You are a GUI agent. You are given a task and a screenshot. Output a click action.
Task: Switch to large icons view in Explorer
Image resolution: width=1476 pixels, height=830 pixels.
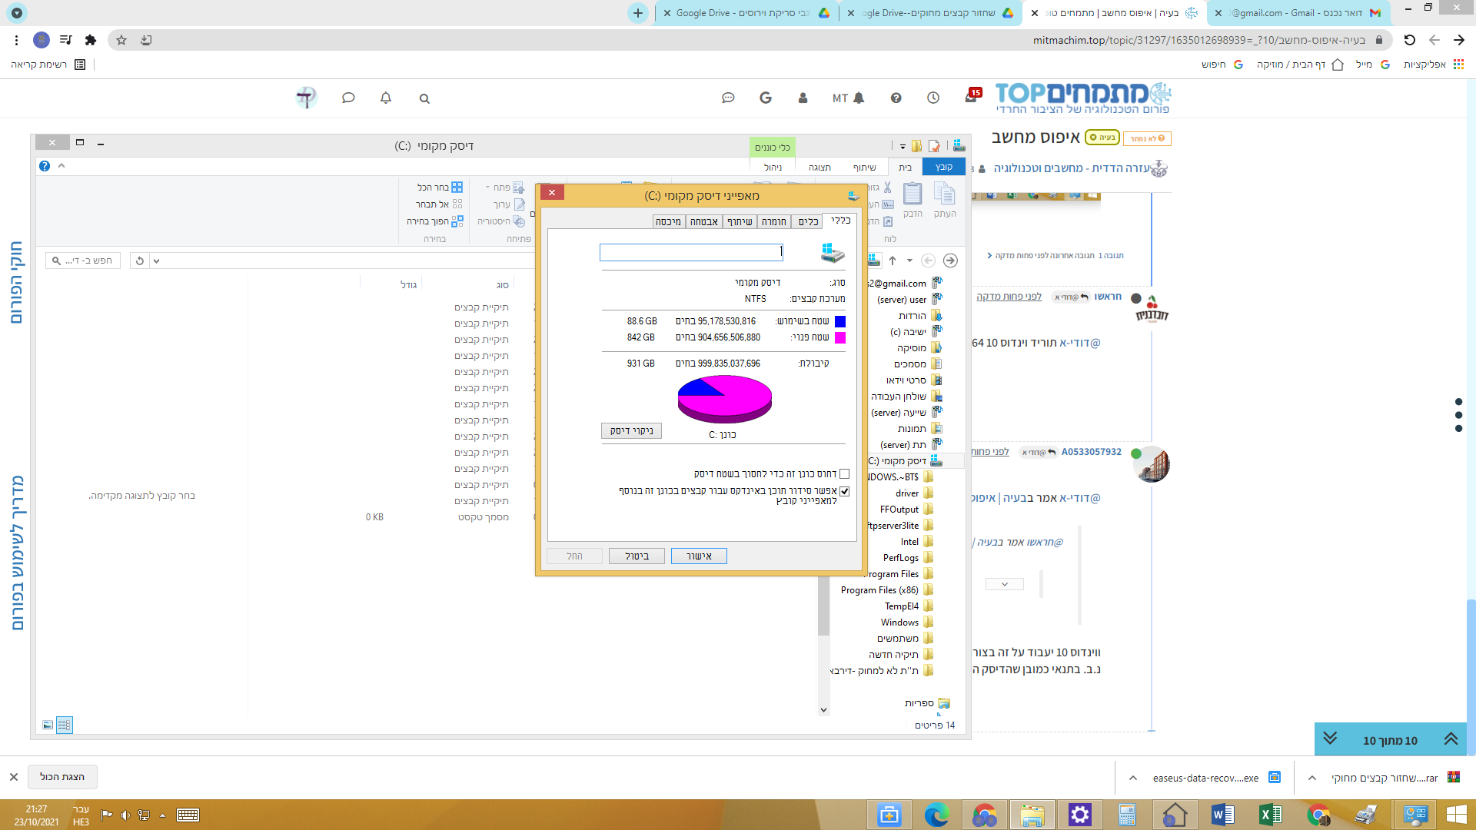tap(48, 725)
